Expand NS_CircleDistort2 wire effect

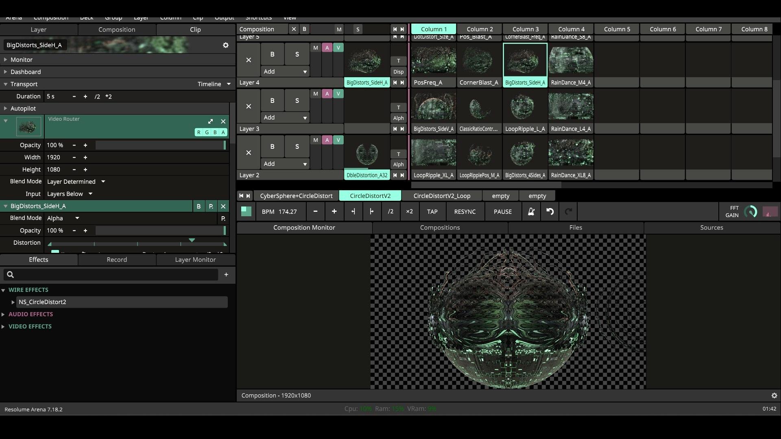coord(13,302)
